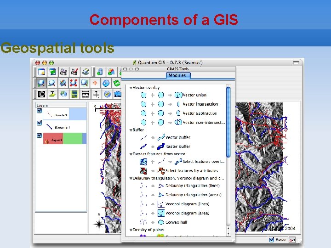
Task: Click the toolbar toggle pill in QGIS title bar
Action: click(296, 62)
